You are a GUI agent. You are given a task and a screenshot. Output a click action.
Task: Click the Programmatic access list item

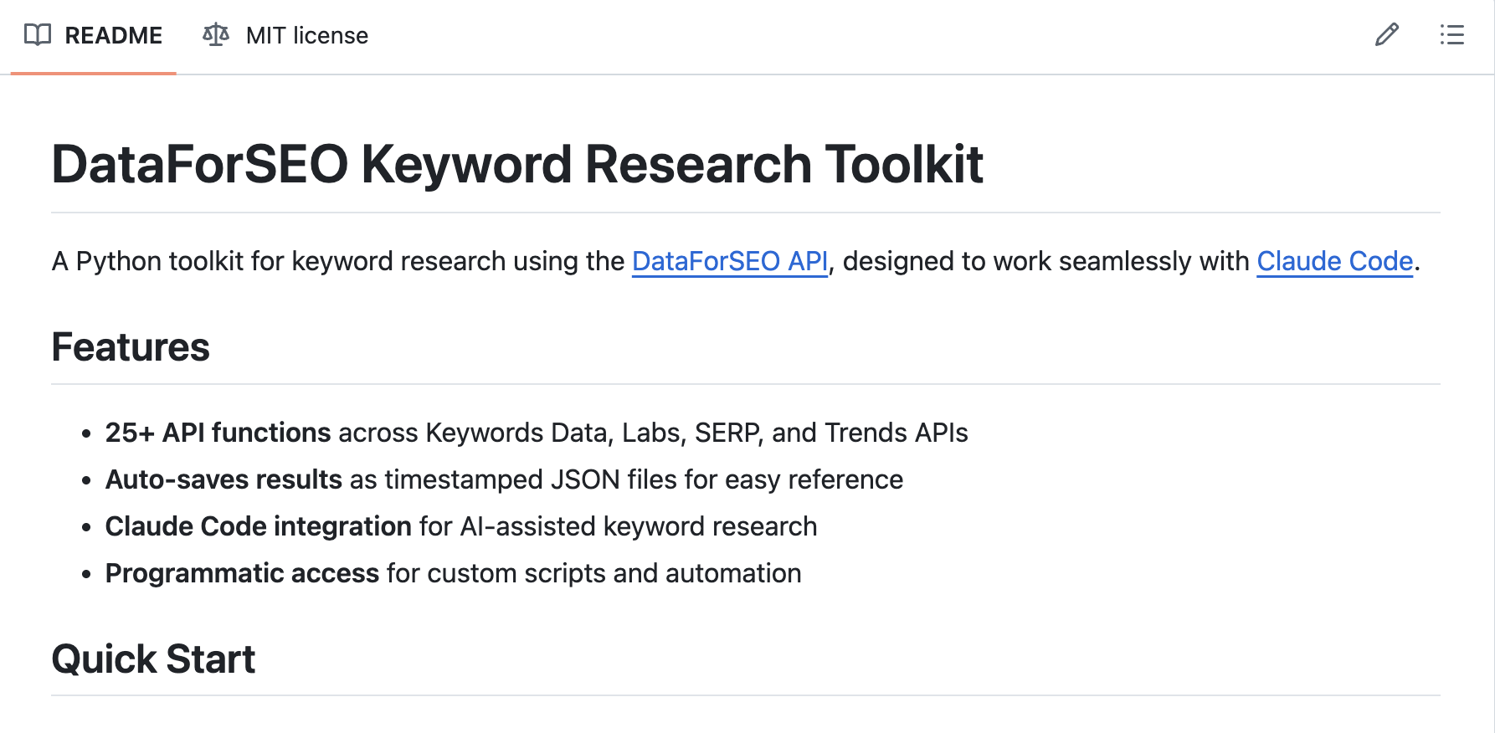pos(453,573)
